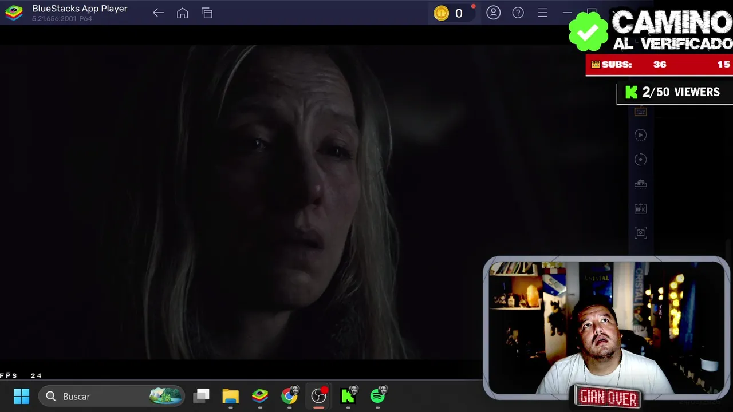Install APK via sidebar icon
This screenshot has width=733, height=412.
[640, 209]
